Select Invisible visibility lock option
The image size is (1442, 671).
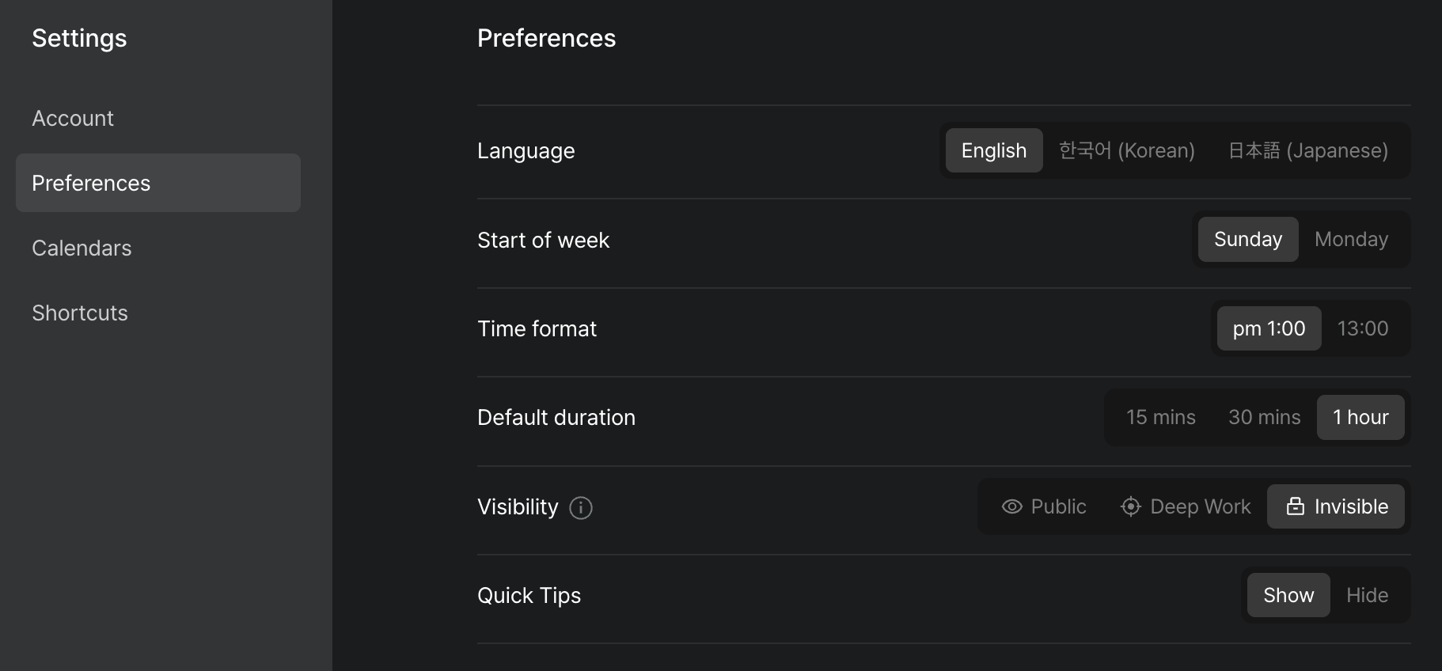[1336, 506]
